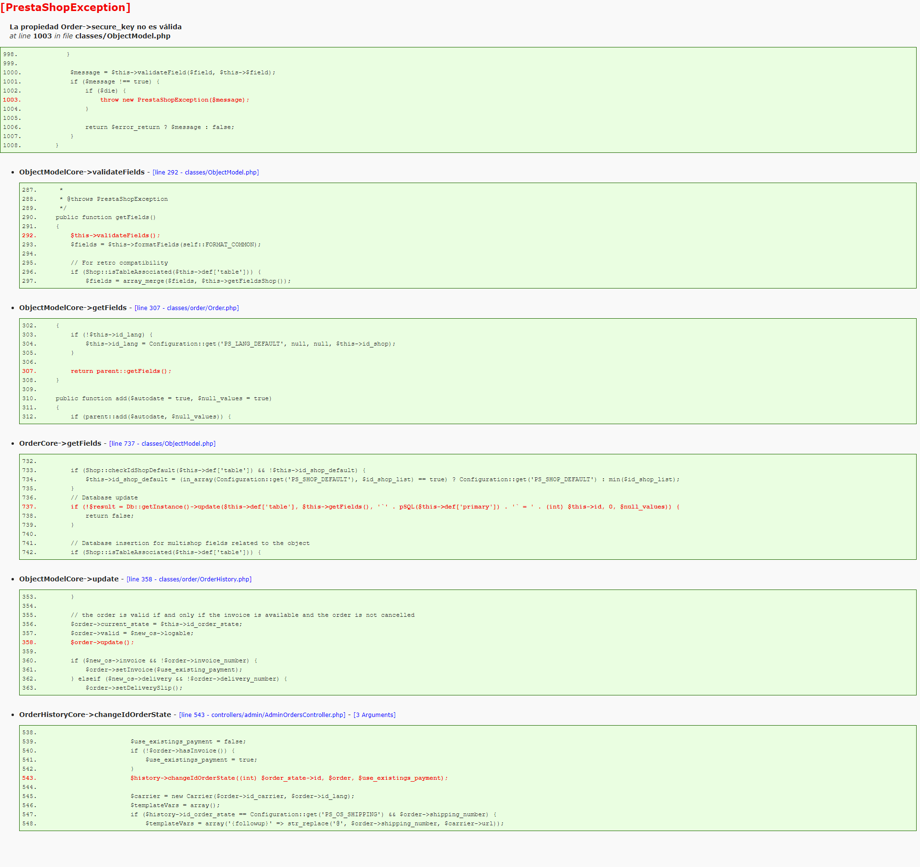
Task: Click the 'ObjectModelCore->update' trace title
Action: [x=69, y=579]
